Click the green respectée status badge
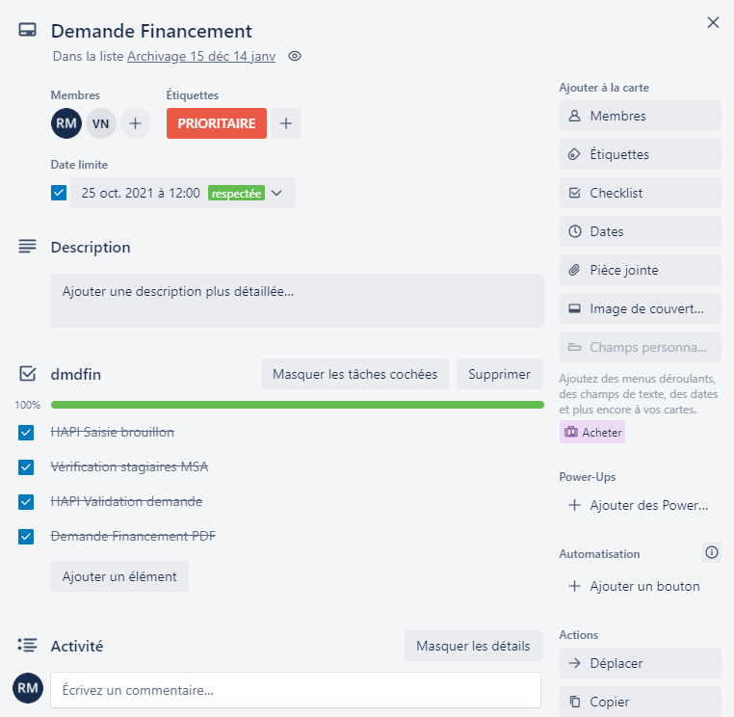Image resolution: width=734 pixels, height=717 pixels. [x=236, y=193]
